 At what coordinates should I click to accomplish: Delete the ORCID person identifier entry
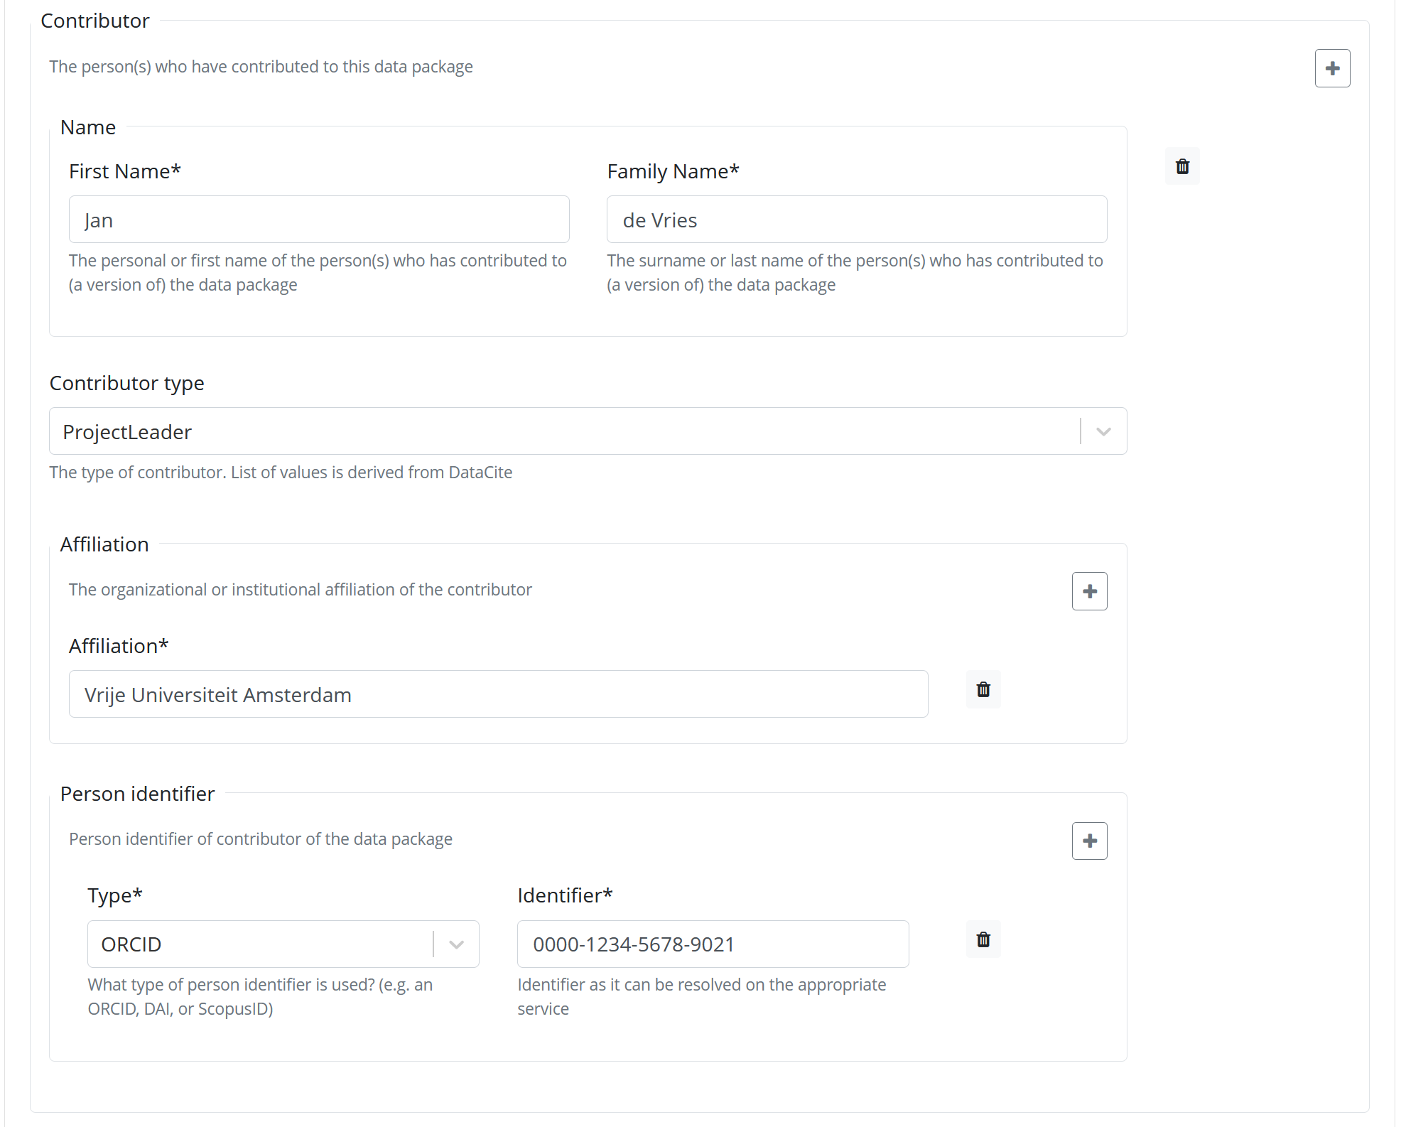coord(983,939)
